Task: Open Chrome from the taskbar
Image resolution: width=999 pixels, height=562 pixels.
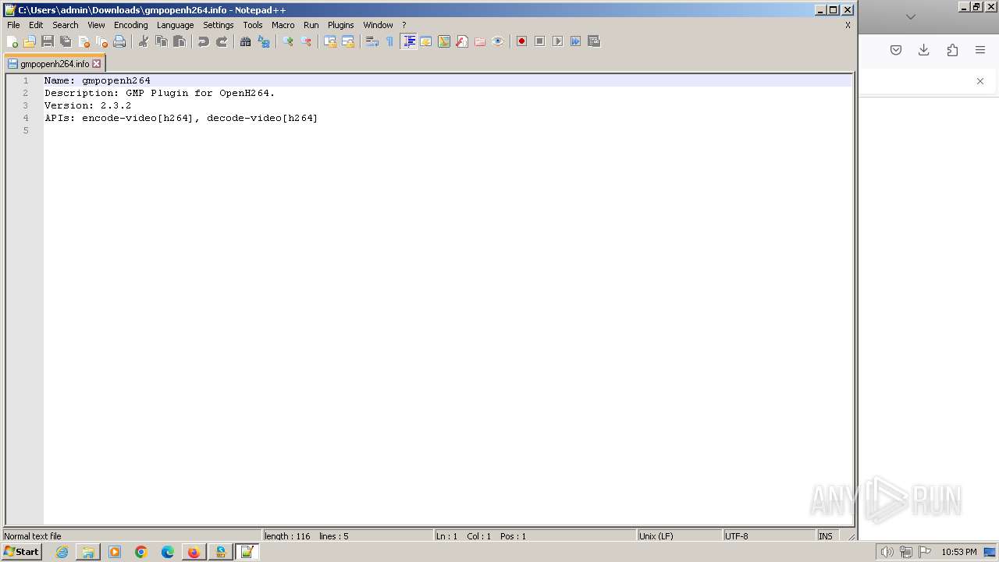Action: [141, 552]
